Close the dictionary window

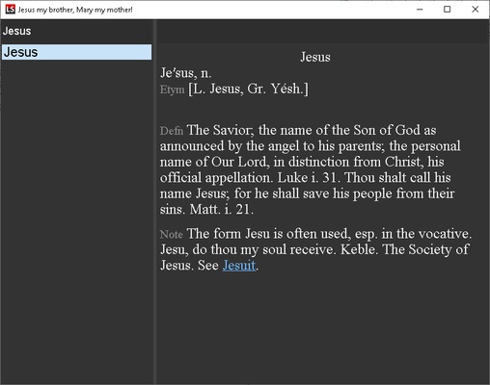click(476, 10)
